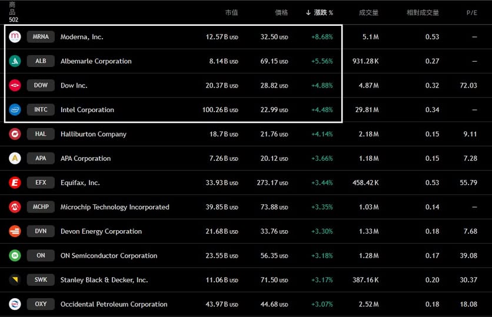492x317 pixels.
Task: Click the APA Corporation logo icon
Action: (15, 158)
